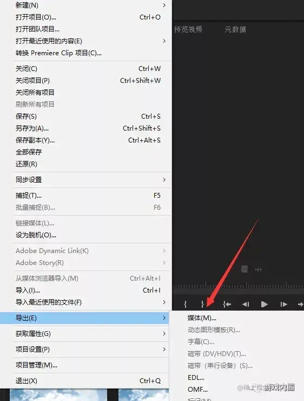Click the first sky clip thumbnail
The image size is (304, 401).
pos(58,395)
